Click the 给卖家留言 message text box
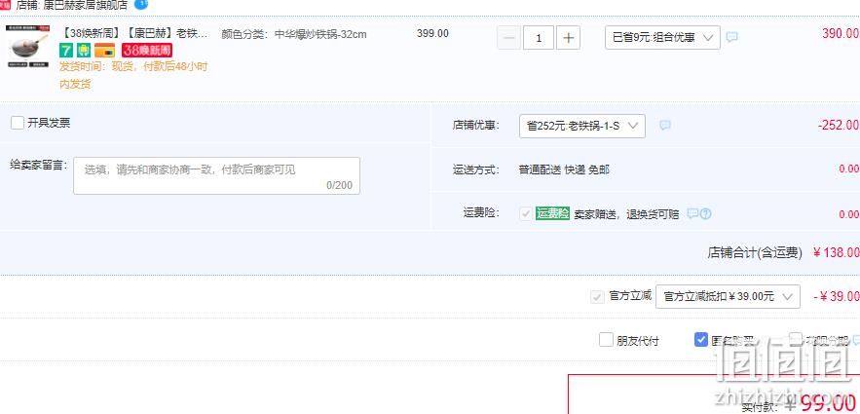 [216, 175]
